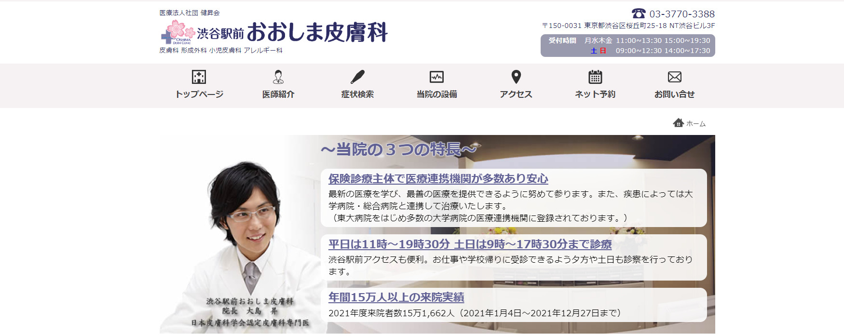Viewport: 844px width, 336px height.
Task: Click the map pin icon for アクセス
Action: pyautogui.click(x=516, y=77)
